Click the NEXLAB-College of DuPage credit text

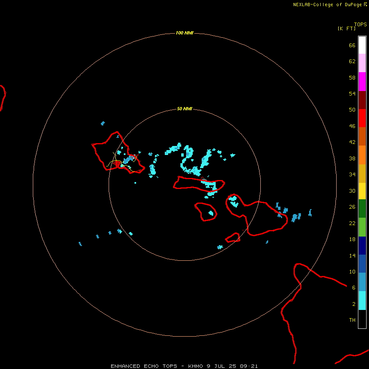tap(327, 5)
